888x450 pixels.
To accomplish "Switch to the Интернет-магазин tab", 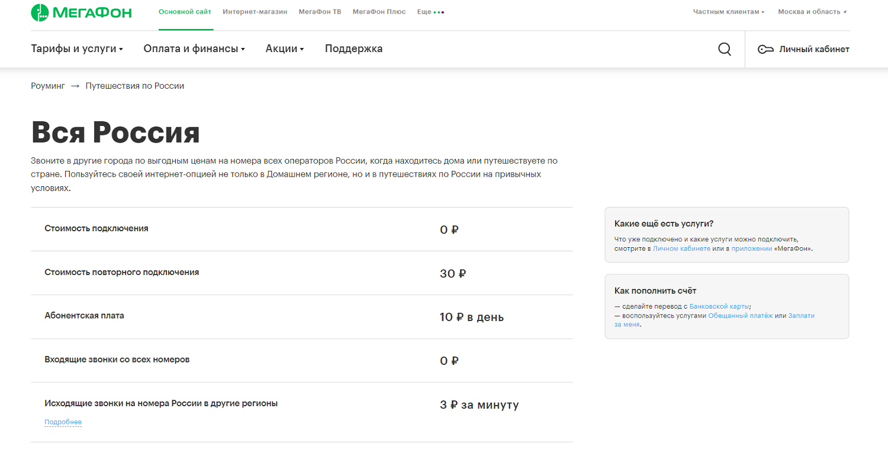I will pyautogui.click(x=255, y=12).
